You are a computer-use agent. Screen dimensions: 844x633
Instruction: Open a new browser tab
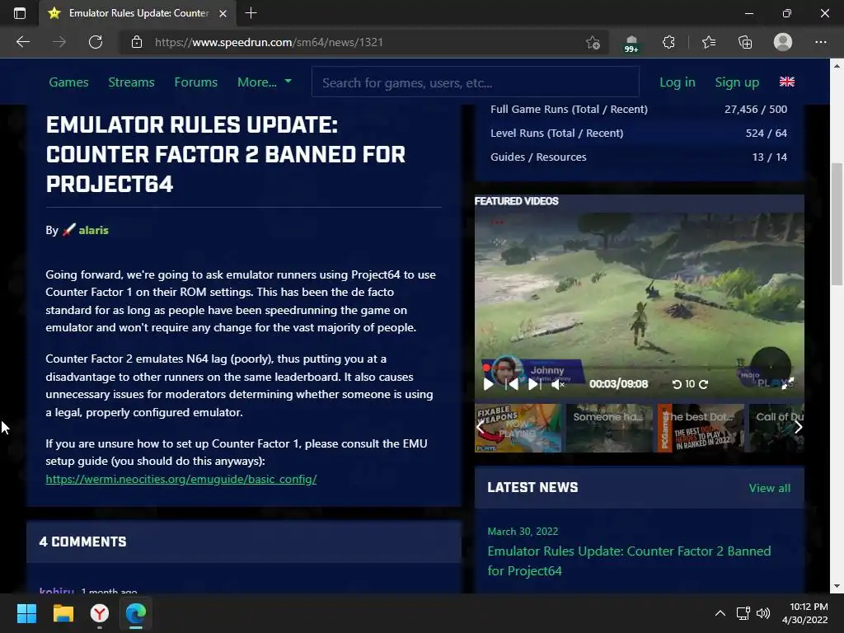(x=251, y=13)
